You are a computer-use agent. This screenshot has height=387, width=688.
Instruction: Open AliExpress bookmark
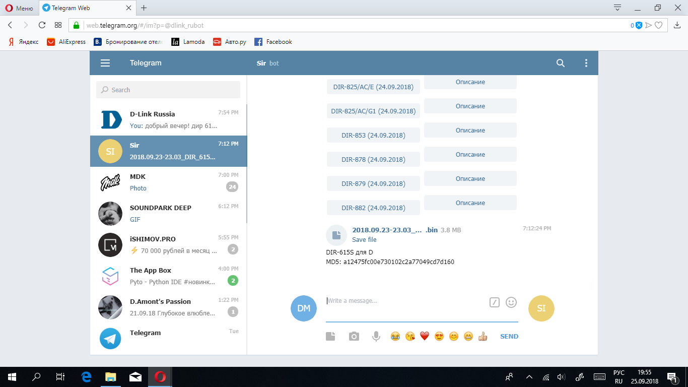(x=66, y=42)
